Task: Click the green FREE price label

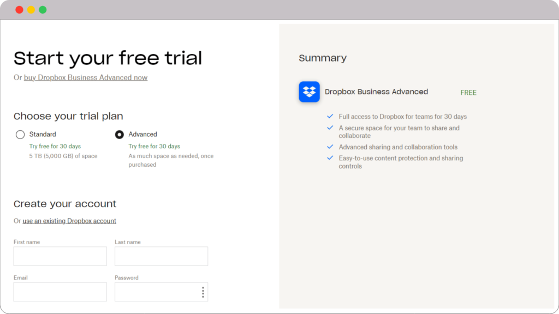Action: click(x=468, y=92)
